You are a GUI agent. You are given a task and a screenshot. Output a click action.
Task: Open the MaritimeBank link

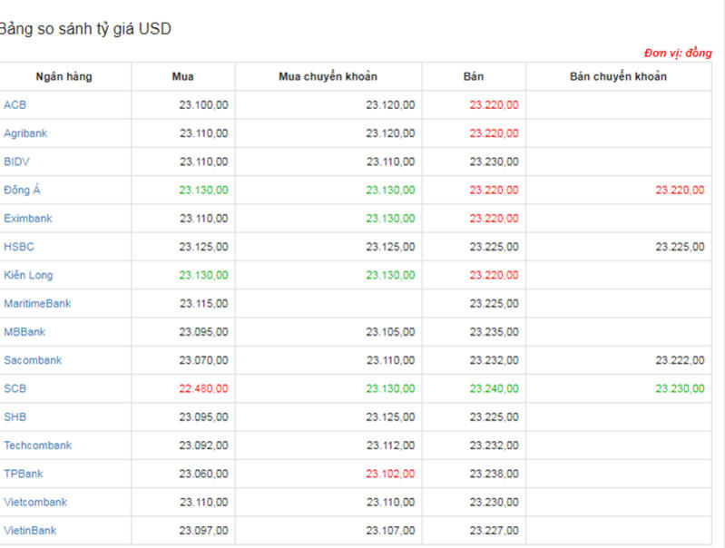[x=37, y=303]
